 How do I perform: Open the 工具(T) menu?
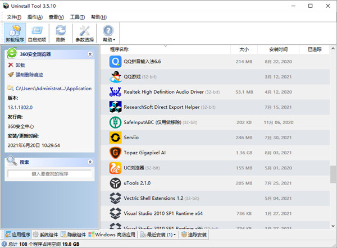click(78, 17)
